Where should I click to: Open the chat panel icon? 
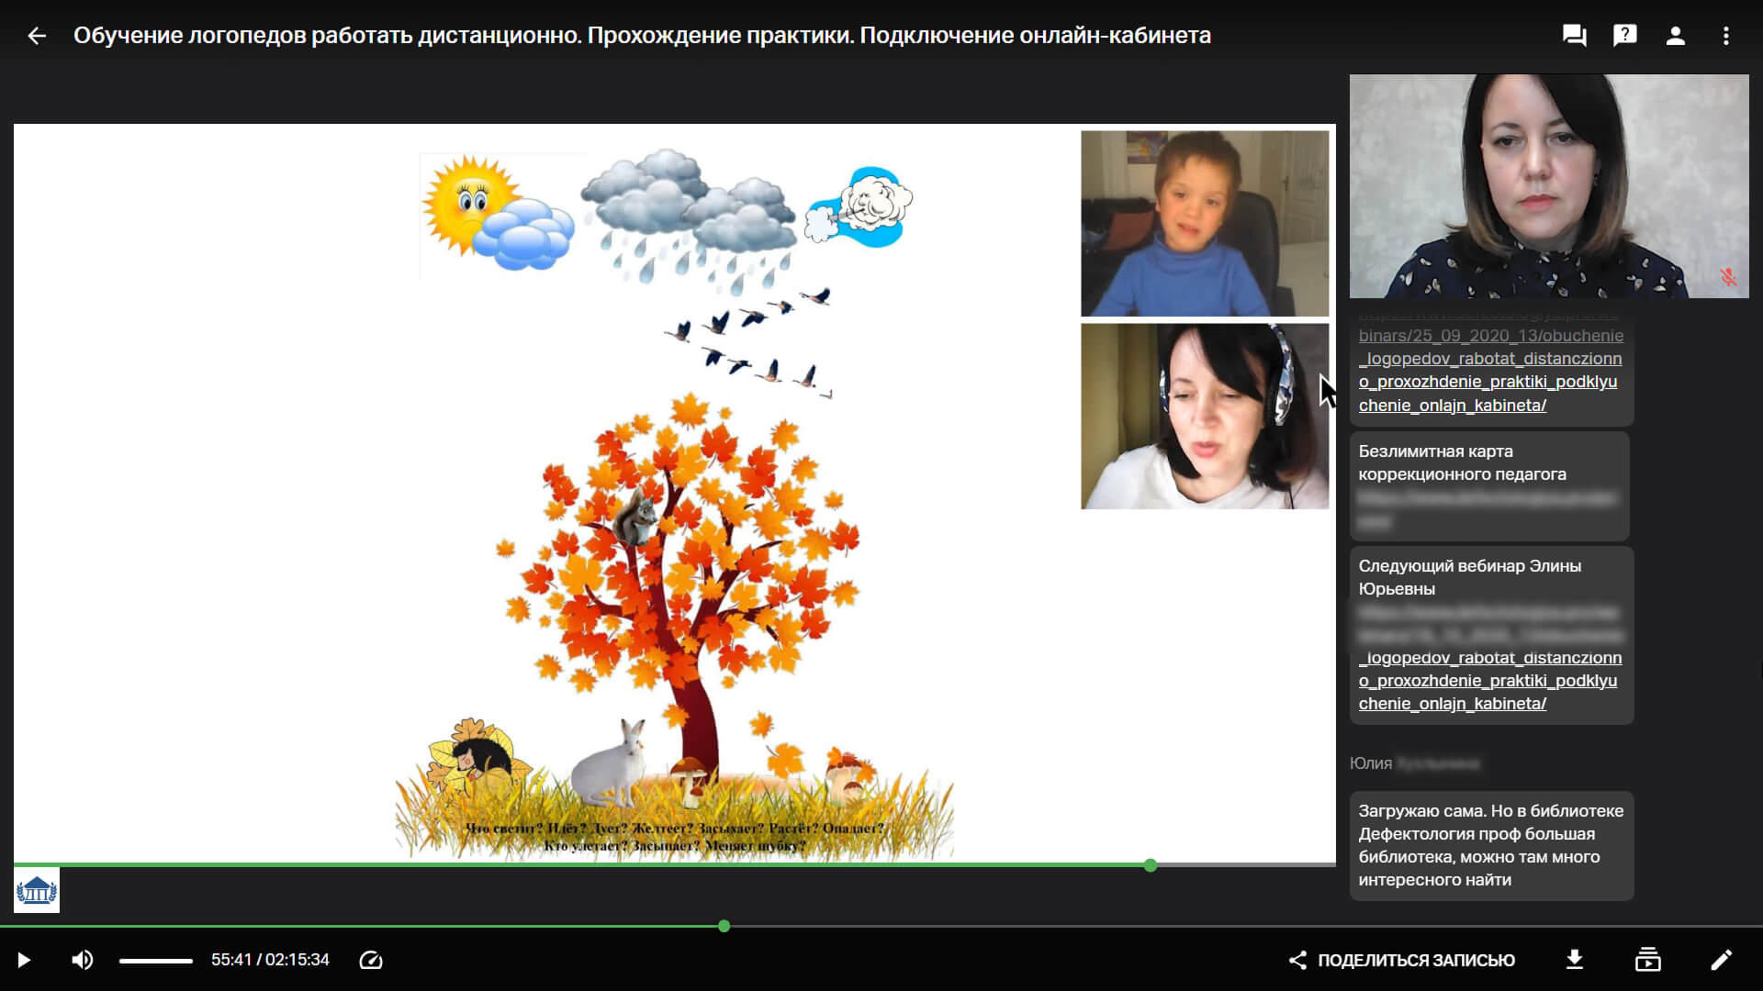point(1575,36)
